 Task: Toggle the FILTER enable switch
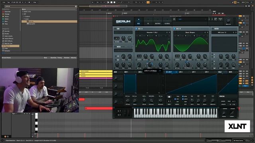tap(212, 29)
